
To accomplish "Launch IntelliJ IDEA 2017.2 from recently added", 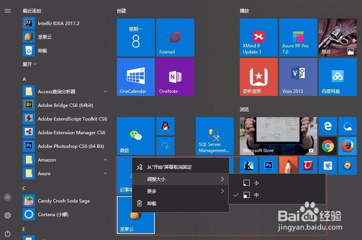I will (51, 23).
